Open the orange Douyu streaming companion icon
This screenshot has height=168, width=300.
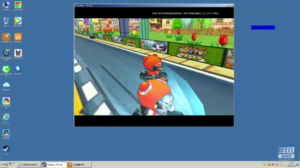(6, 38)
